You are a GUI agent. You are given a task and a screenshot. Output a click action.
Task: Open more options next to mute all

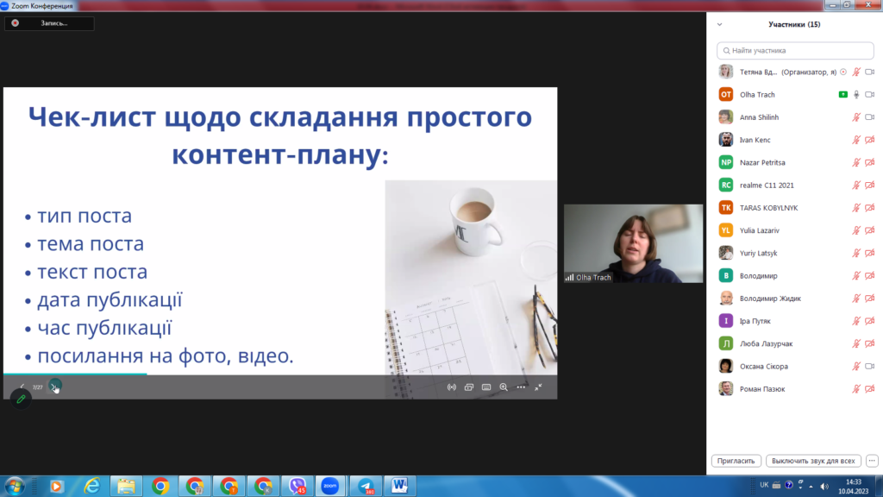pyautogui.click(x=871, y=461)
